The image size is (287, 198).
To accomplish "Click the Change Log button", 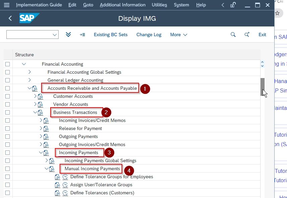I will point(149,35).
